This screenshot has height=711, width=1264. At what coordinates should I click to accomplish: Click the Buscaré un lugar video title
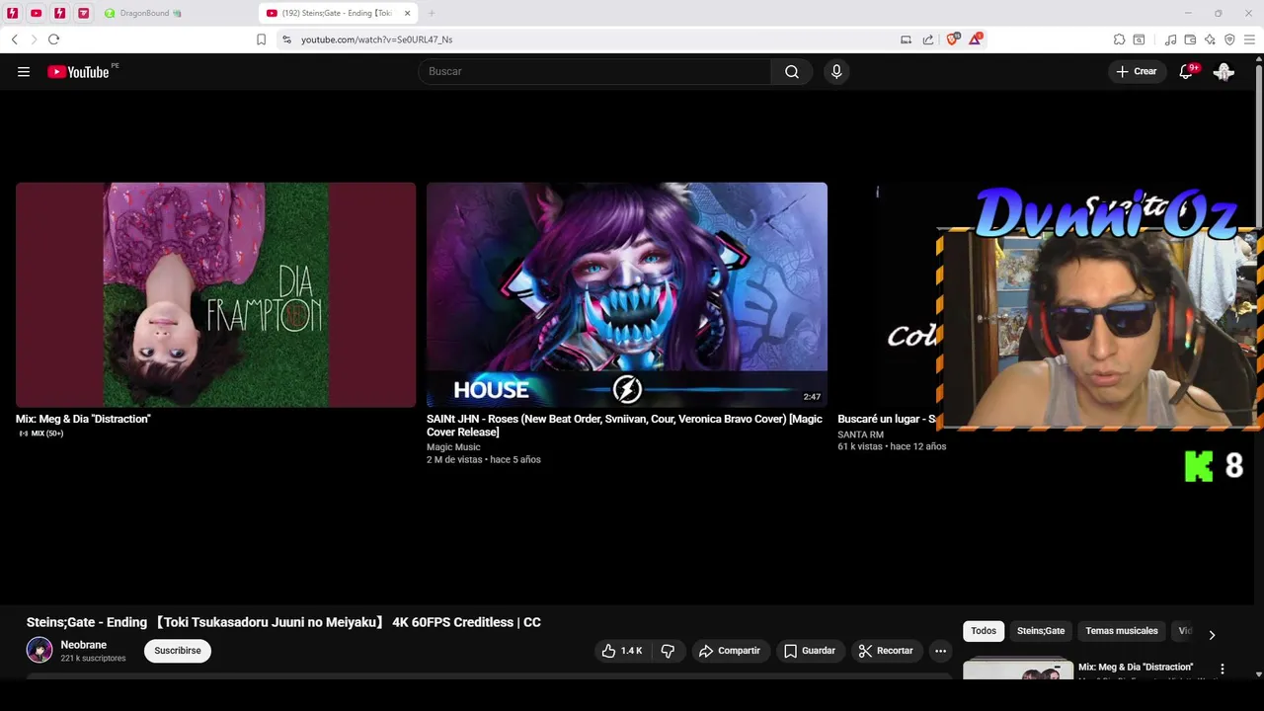click(886, 419)
